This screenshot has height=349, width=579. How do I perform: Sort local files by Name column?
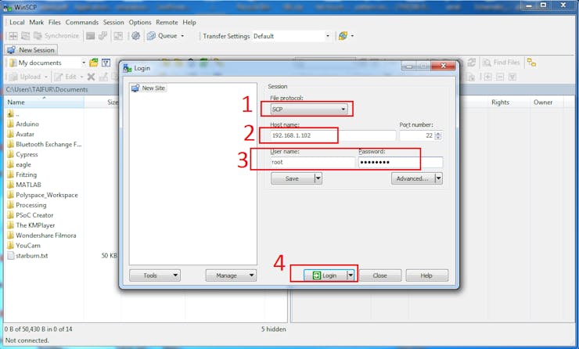click(45, 103)
